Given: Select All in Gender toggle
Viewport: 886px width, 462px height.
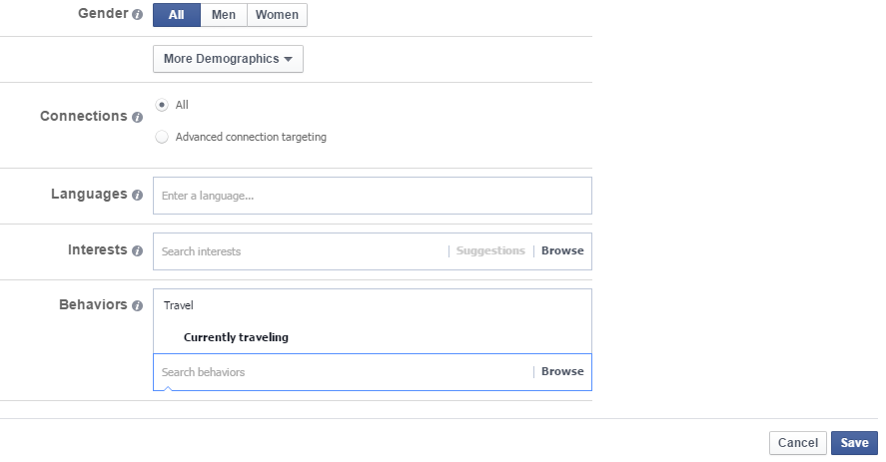Looking at the screenshot, I should coord(176,15).
